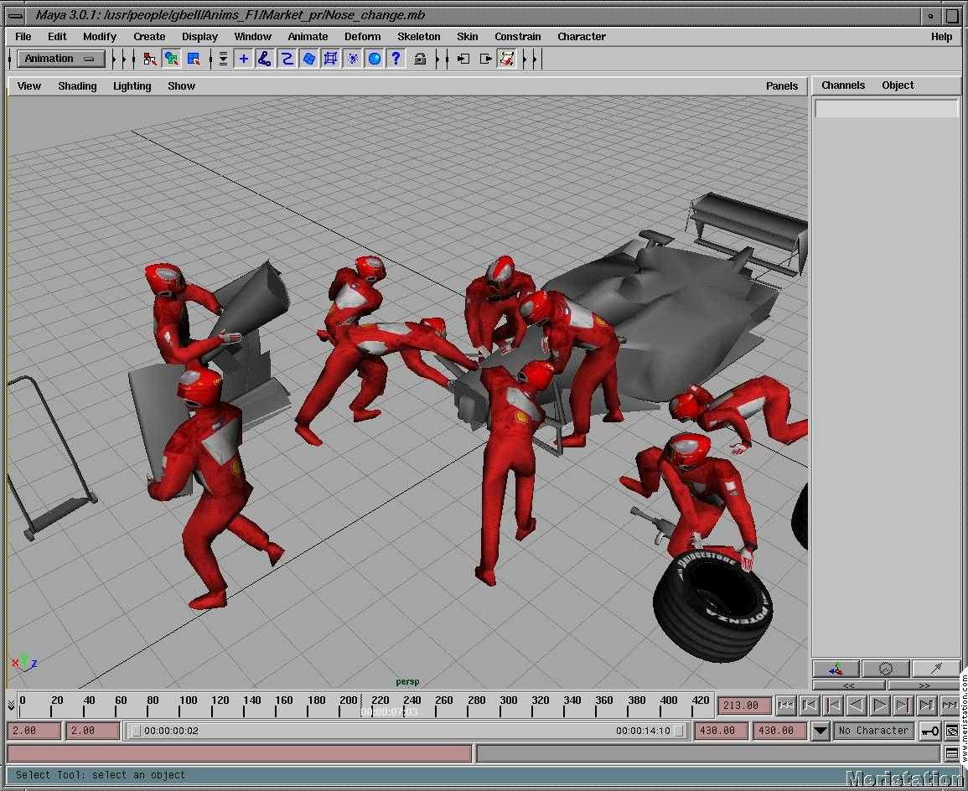The height and width of the screenshot is (791, 968).
Task: Click the surfaces selection mask icon
Action: 308,59
